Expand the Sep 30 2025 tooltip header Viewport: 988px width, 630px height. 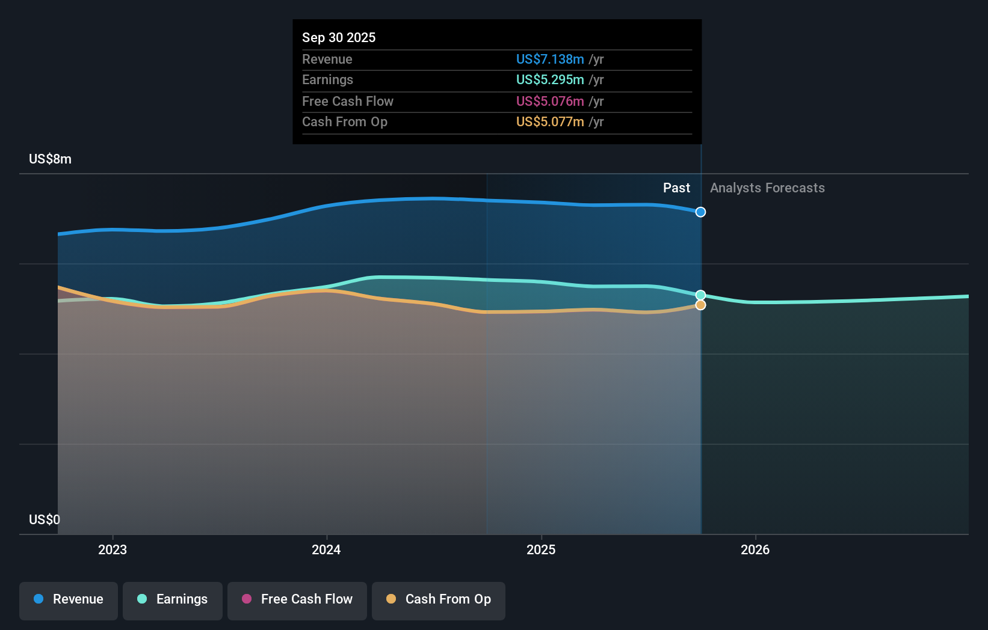339,37
